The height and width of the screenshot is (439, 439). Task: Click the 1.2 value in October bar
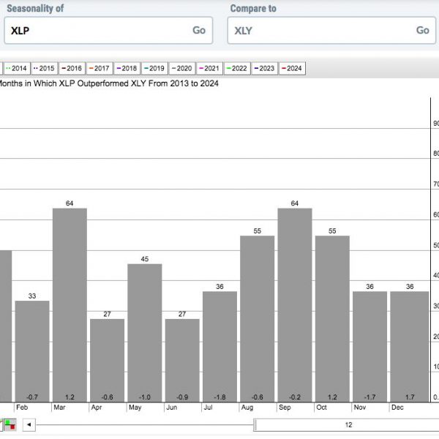coord(332,397)
